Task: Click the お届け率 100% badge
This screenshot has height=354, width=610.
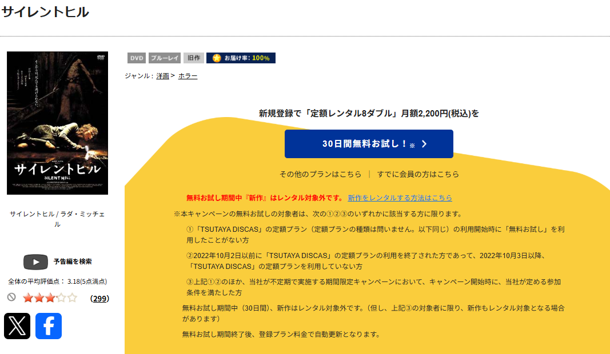Action: [x=241, y=58]
